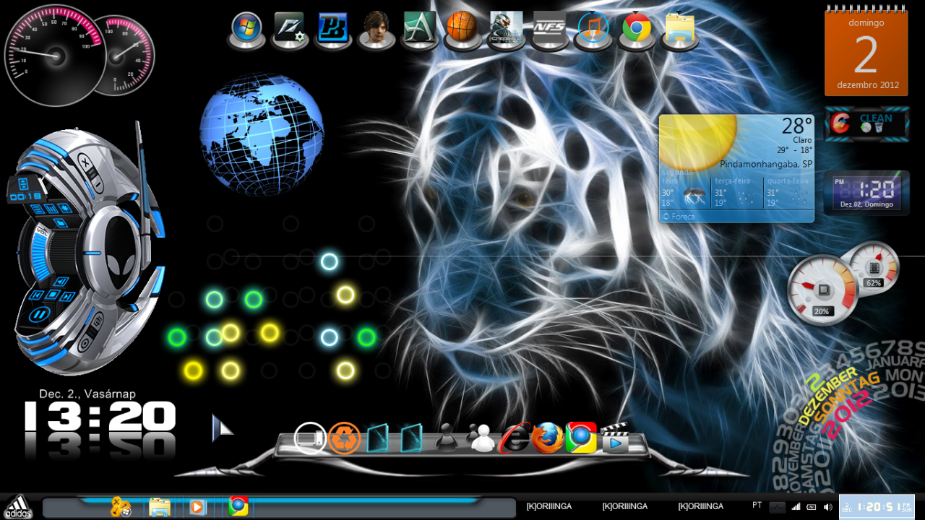Pause playback on the Alienware player
Viewport: 925px width, 520px height.
(38, 315)
